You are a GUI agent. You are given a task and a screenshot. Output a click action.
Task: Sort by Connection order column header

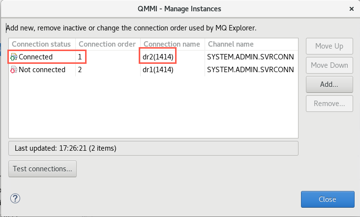107,44
